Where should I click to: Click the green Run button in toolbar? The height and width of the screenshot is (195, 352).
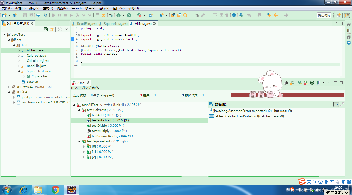(x=129, y=15)
